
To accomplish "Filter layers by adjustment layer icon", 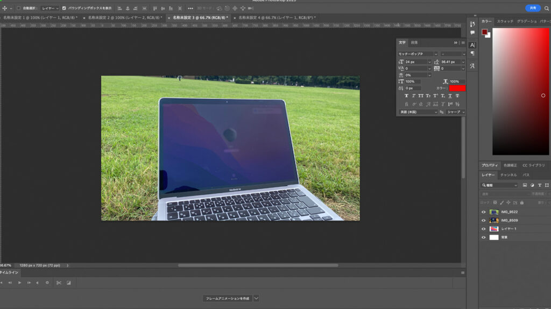I will [x=532, y=185].
